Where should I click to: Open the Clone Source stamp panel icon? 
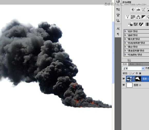[x=118, y=20]
